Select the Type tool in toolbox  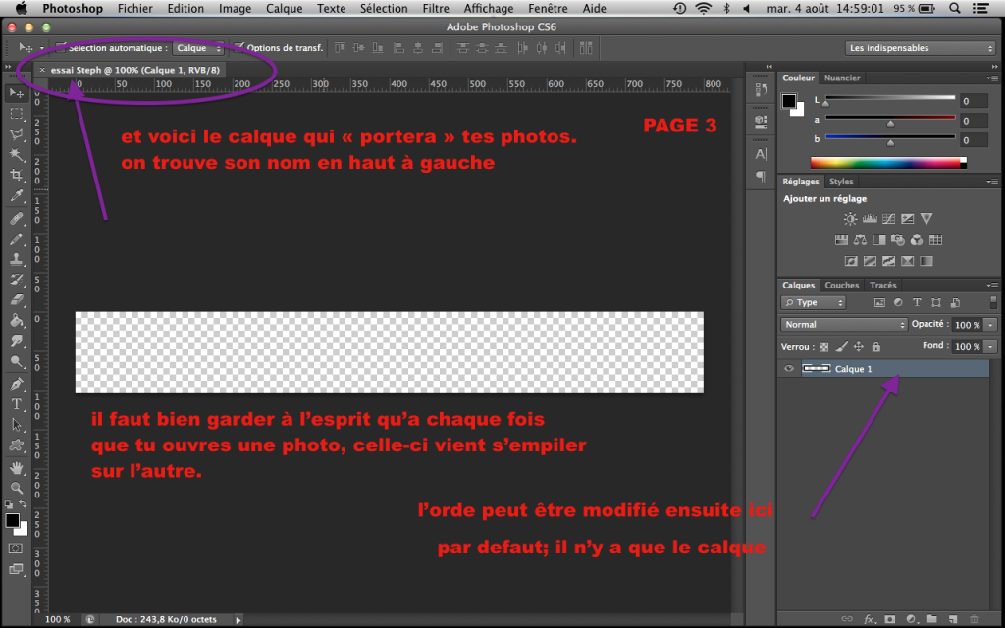17,404
